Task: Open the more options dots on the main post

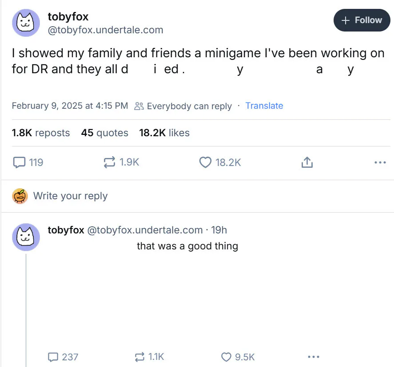Action: point(380,162)
